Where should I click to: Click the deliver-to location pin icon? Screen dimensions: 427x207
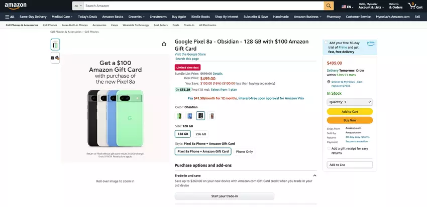pyautogui.click(x=329, y=81)
